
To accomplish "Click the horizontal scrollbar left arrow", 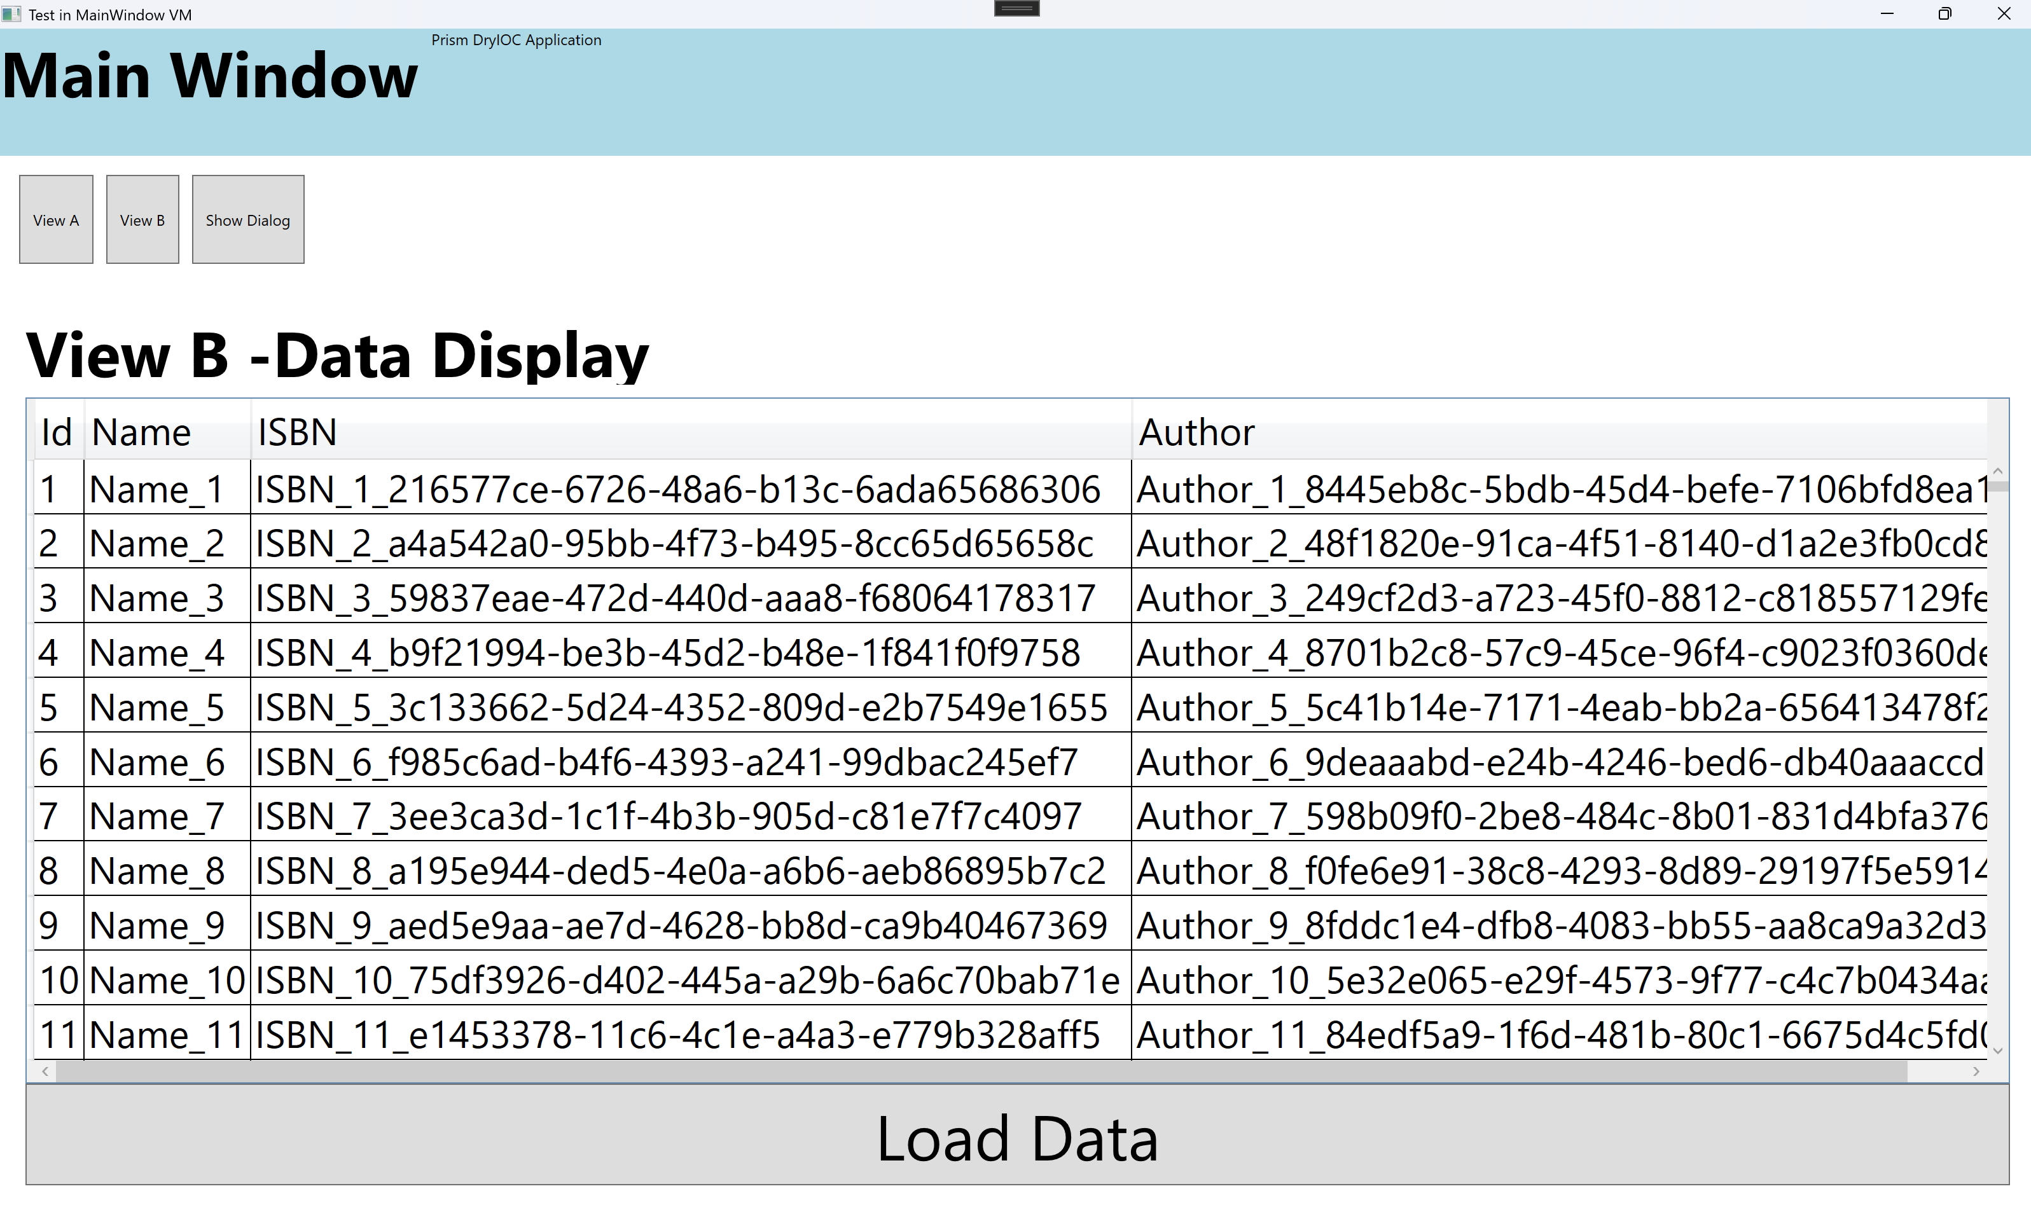I will point(45,1072).
